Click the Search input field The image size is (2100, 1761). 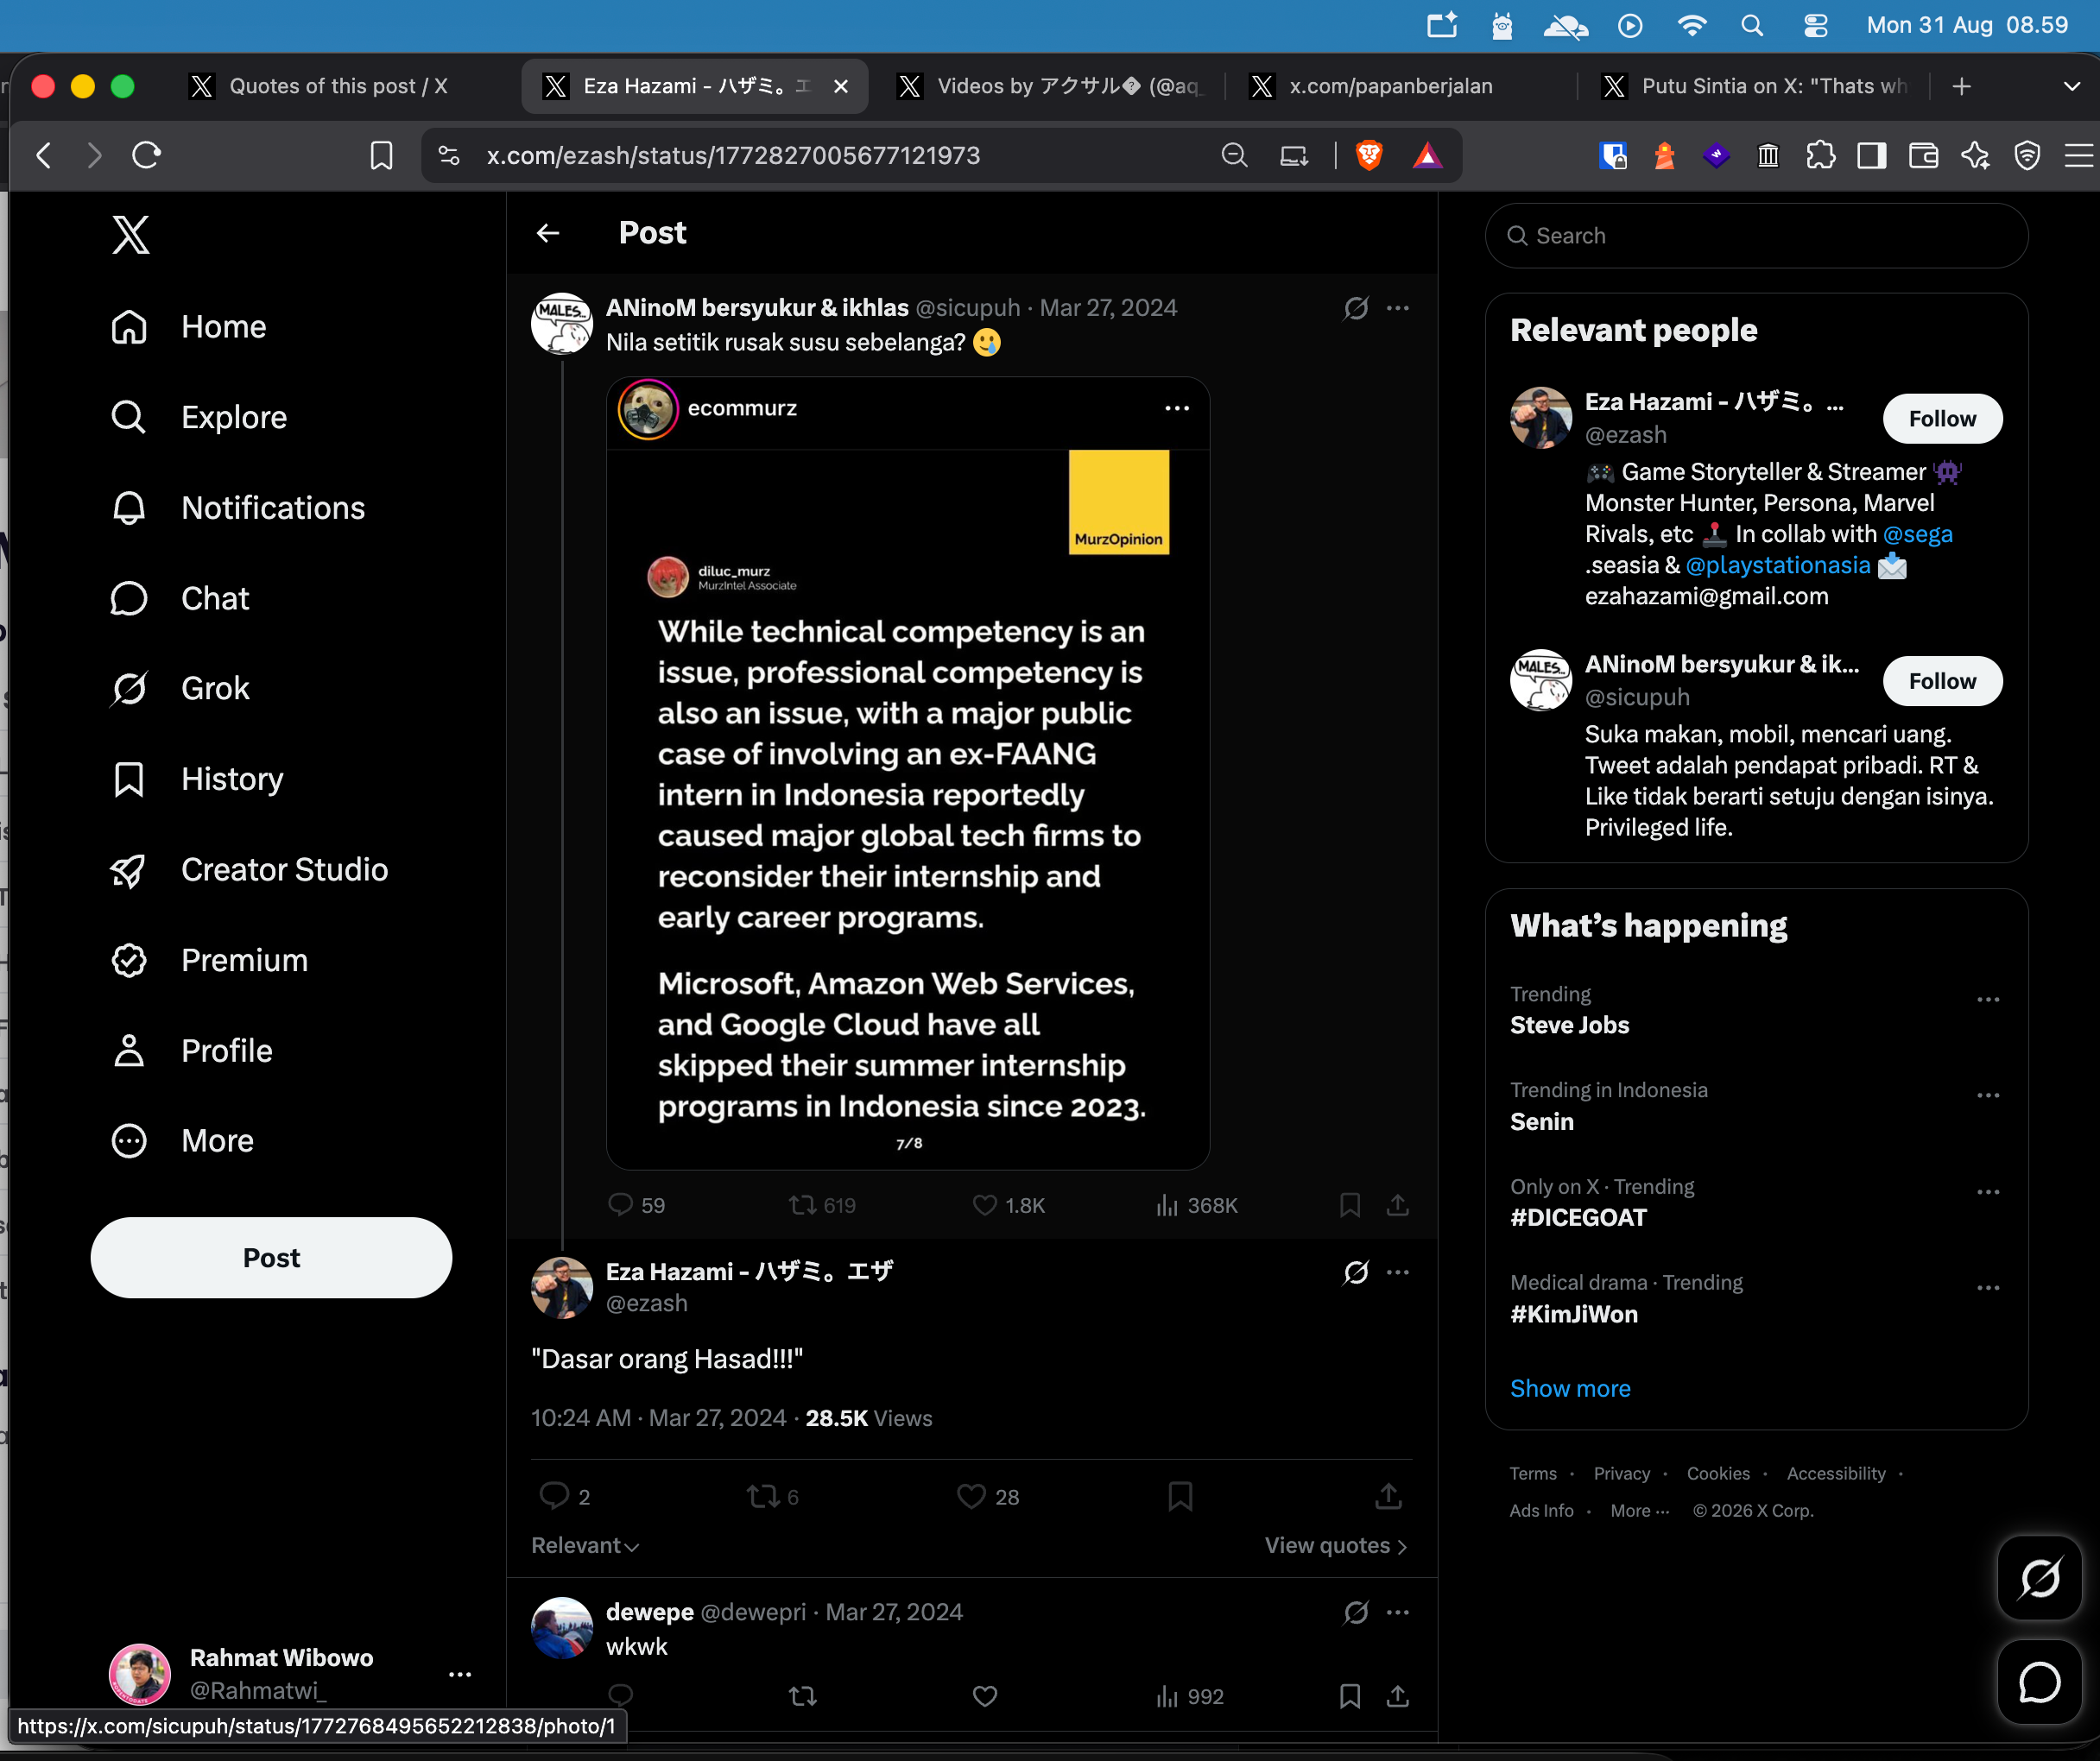tap(1756, 236)
